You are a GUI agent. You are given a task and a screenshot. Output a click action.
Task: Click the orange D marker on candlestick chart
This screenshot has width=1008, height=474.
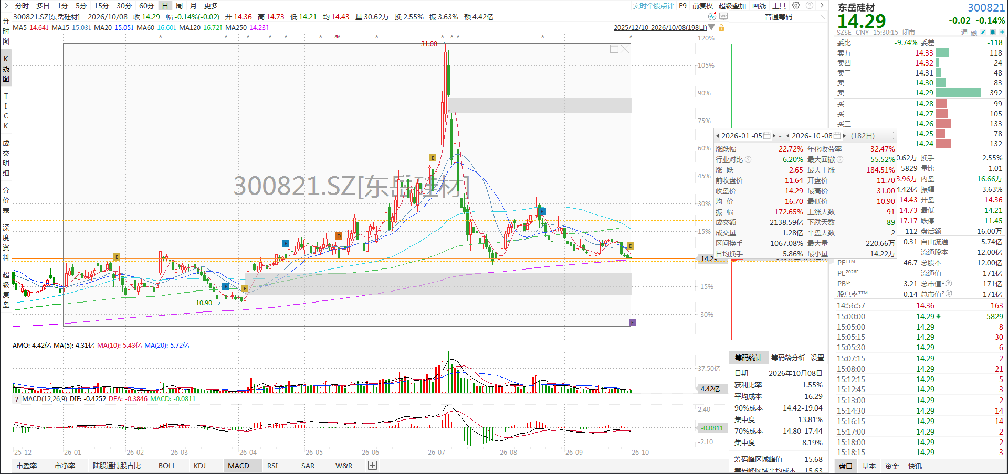pyautogui.click(x=339, y=236)
